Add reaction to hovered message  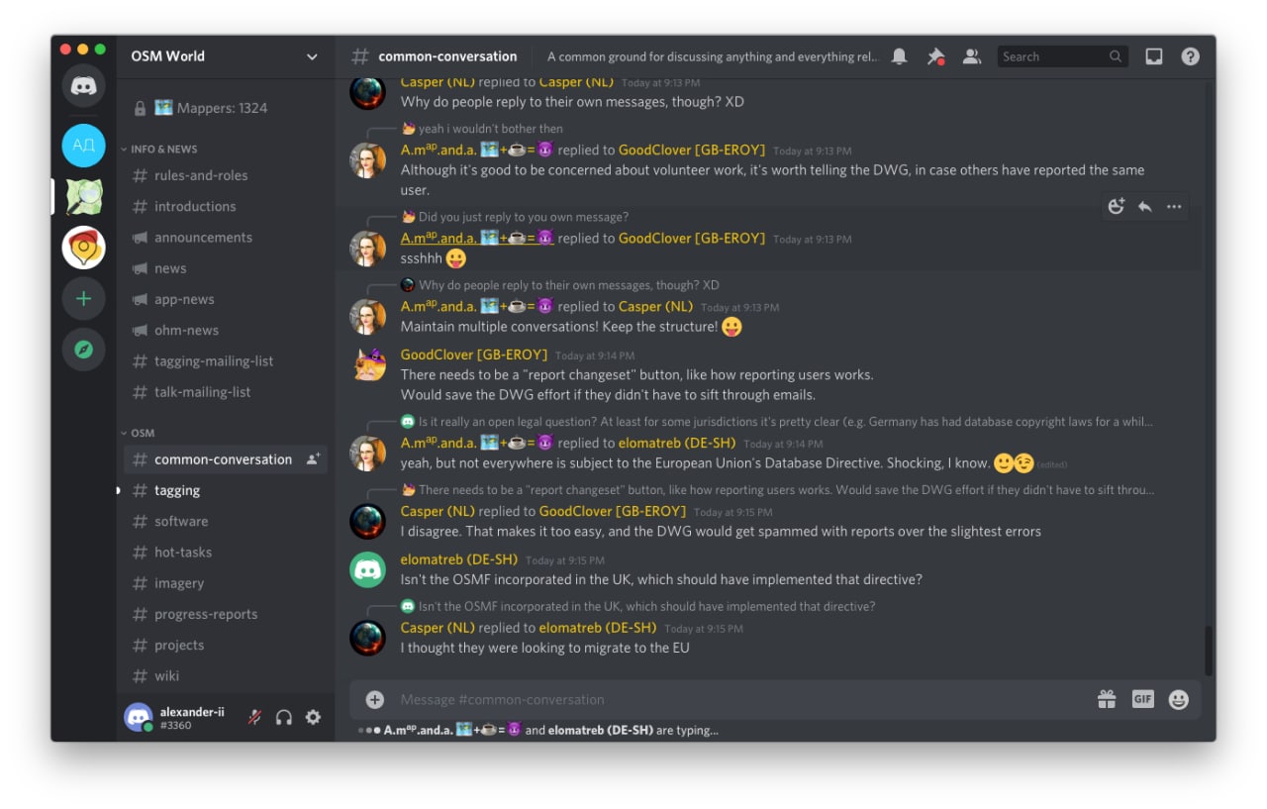click(1116, 206)
